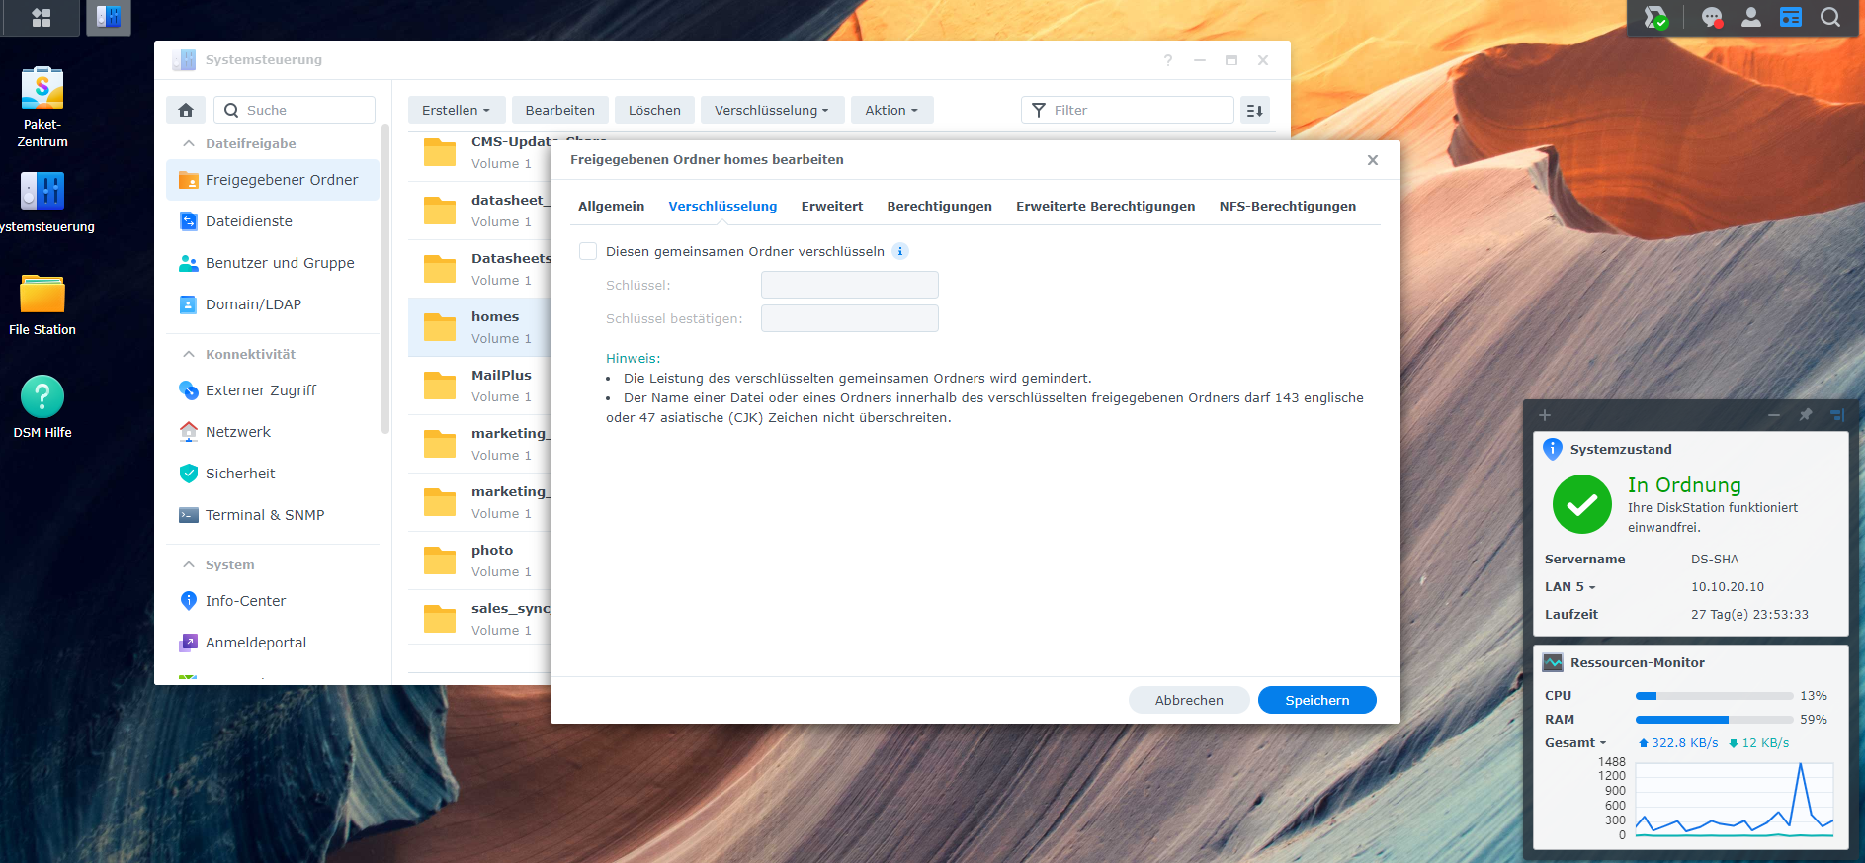The image size is (1865, 863).
Task: Show info tooltip for folder encryption
Action: [900, 251]
